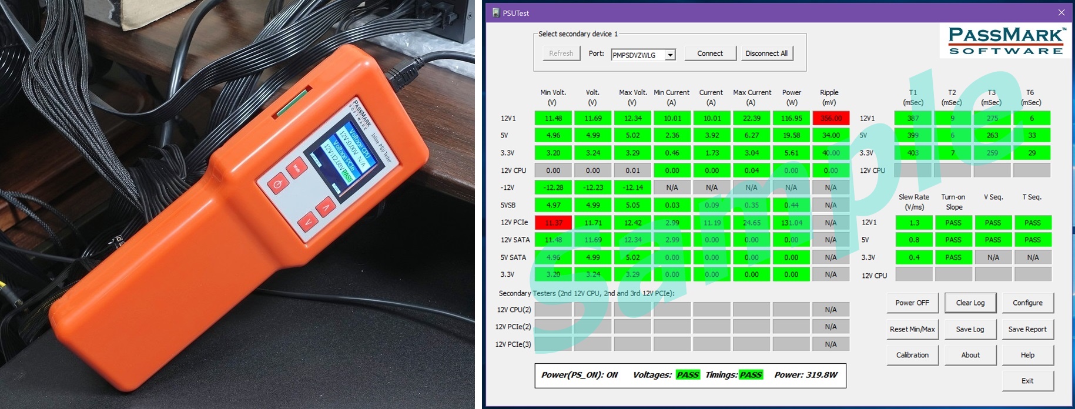Close the PSUTest window
The height and width of the screenshot is (409, 1075).
[1061, 12]
